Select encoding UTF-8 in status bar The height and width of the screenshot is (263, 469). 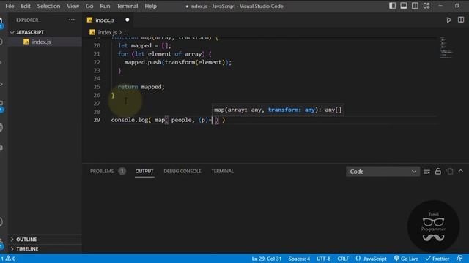324,259
